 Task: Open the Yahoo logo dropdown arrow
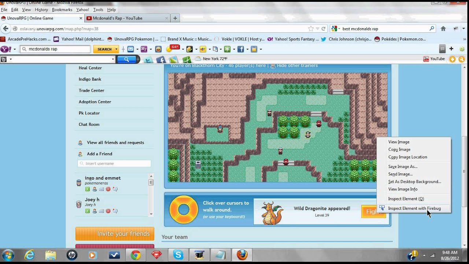(15, 49)
